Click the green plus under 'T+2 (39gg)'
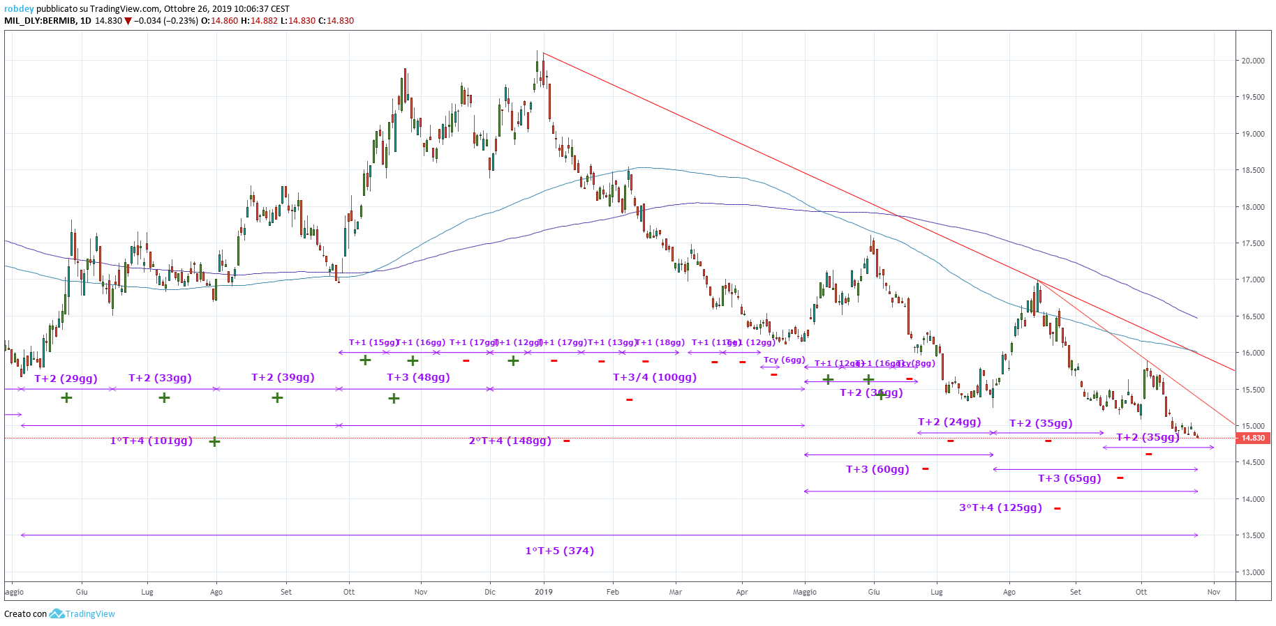The height and width of the screenshot is (626, 1276). [277, 397]
